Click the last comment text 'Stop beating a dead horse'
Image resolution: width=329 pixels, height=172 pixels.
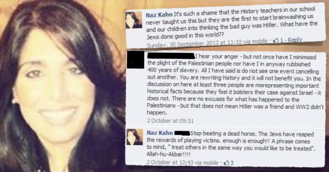[x=231, y=144]
